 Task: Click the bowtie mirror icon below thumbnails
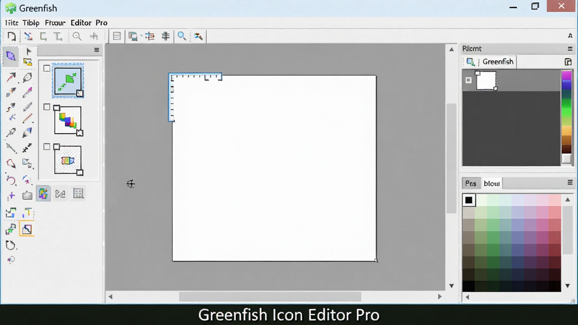[60, 194]
